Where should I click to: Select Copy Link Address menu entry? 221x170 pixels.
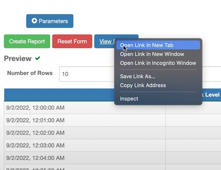tap(158, 85)
